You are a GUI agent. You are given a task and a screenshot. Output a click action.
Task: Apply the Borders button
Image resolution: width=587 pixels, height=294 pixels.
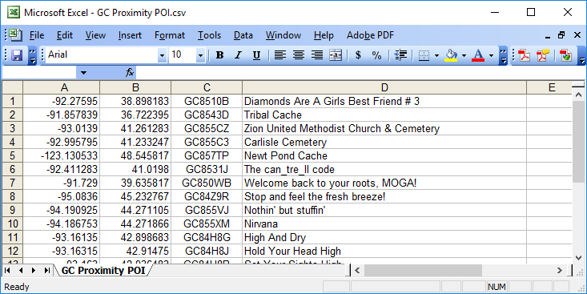424,55
